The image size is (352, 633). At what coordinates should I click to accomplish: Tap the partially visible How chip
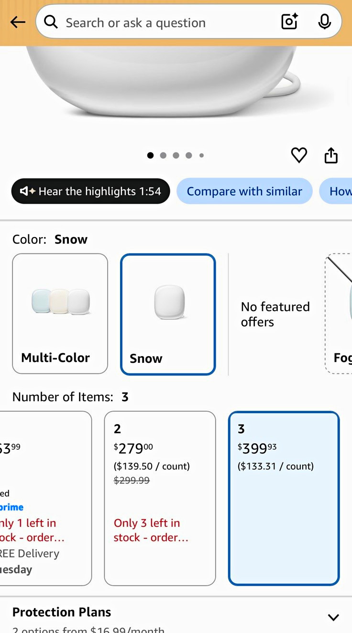pyautogui.click(x=336, y=191)
